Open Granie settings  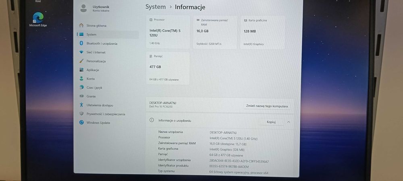pyautogui.click(x=91, y=96)
